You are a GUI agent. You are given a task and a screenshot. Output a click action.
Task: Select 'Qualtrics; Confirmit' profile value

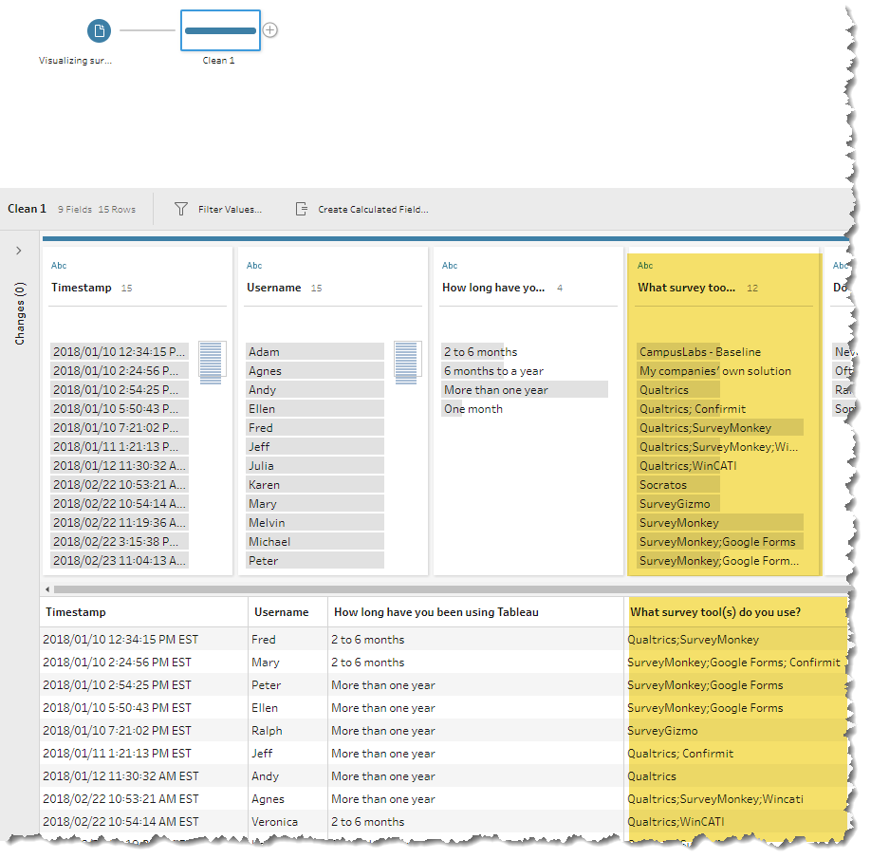(692, 409)
